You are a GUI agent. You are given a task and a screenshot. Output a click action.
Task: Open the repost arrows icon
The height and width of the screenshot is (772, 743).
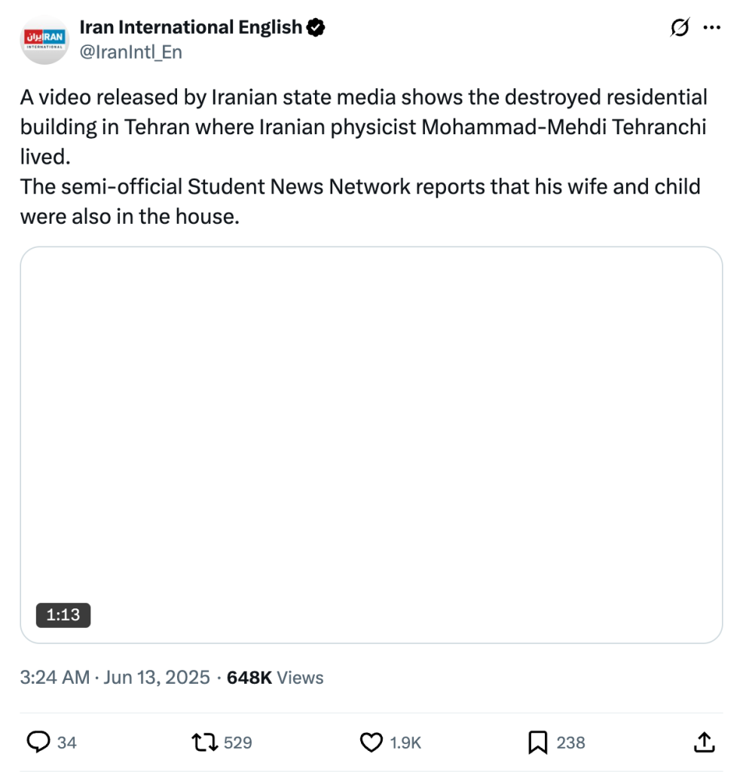[x=205, y=743]
